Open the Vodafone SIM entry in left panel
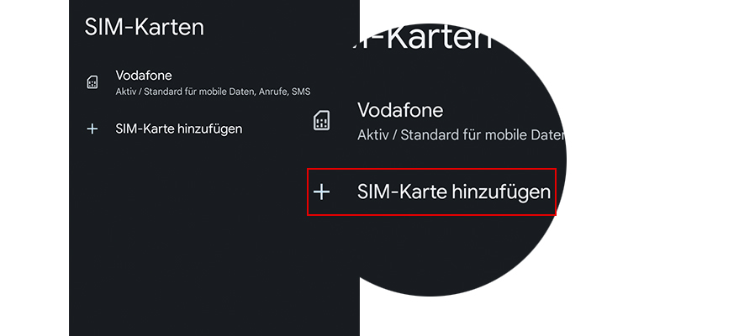 pos(144,76)
